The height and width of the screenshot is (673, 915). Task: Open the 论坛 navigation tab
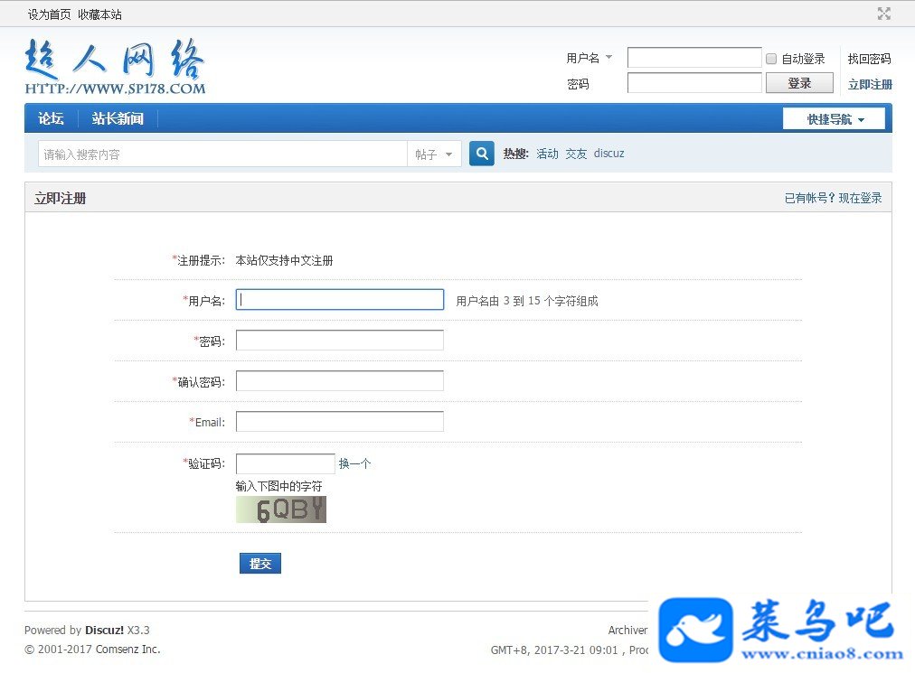(x=51, y=118)
